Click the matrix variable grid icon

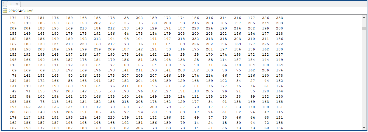5,11
